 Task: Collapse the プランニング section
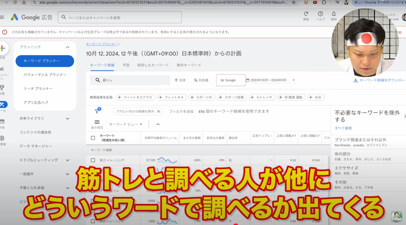click(67, 47)
